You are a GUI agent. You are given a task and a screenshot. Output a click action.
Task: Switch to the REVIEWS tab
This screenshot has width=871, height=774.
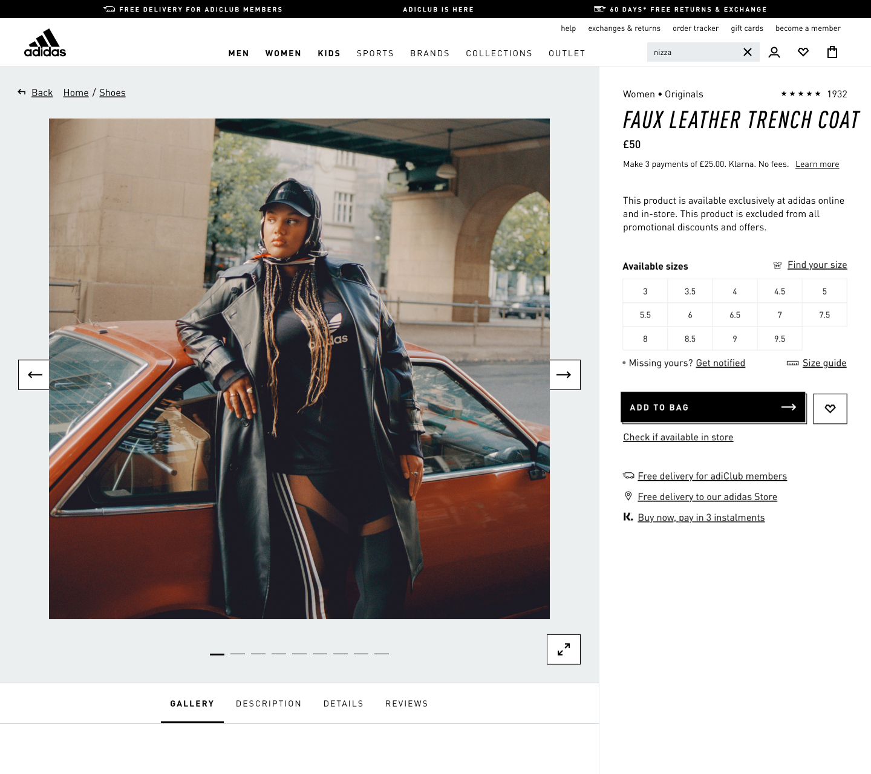click(x=406, y=704)
